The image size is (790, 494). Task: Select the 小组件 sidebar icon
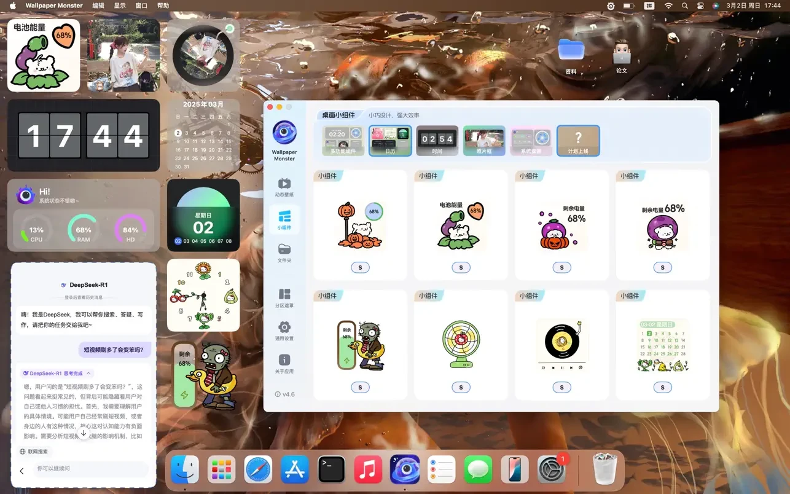[x=284, y=220]
